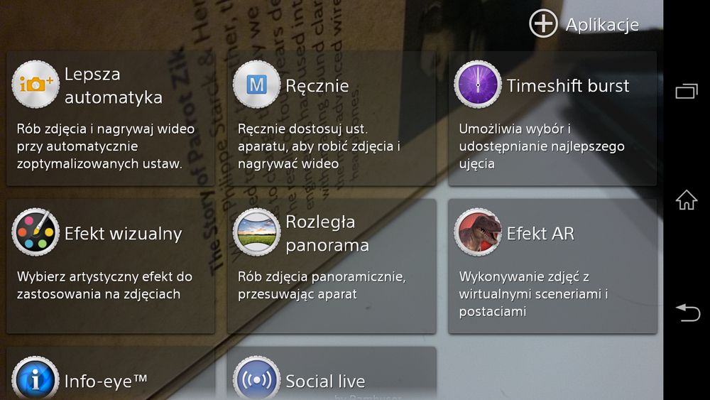Open the purple Timeshift burst clock icon
Viewport: 710px width, 400px height.
[x=478, y=85]
